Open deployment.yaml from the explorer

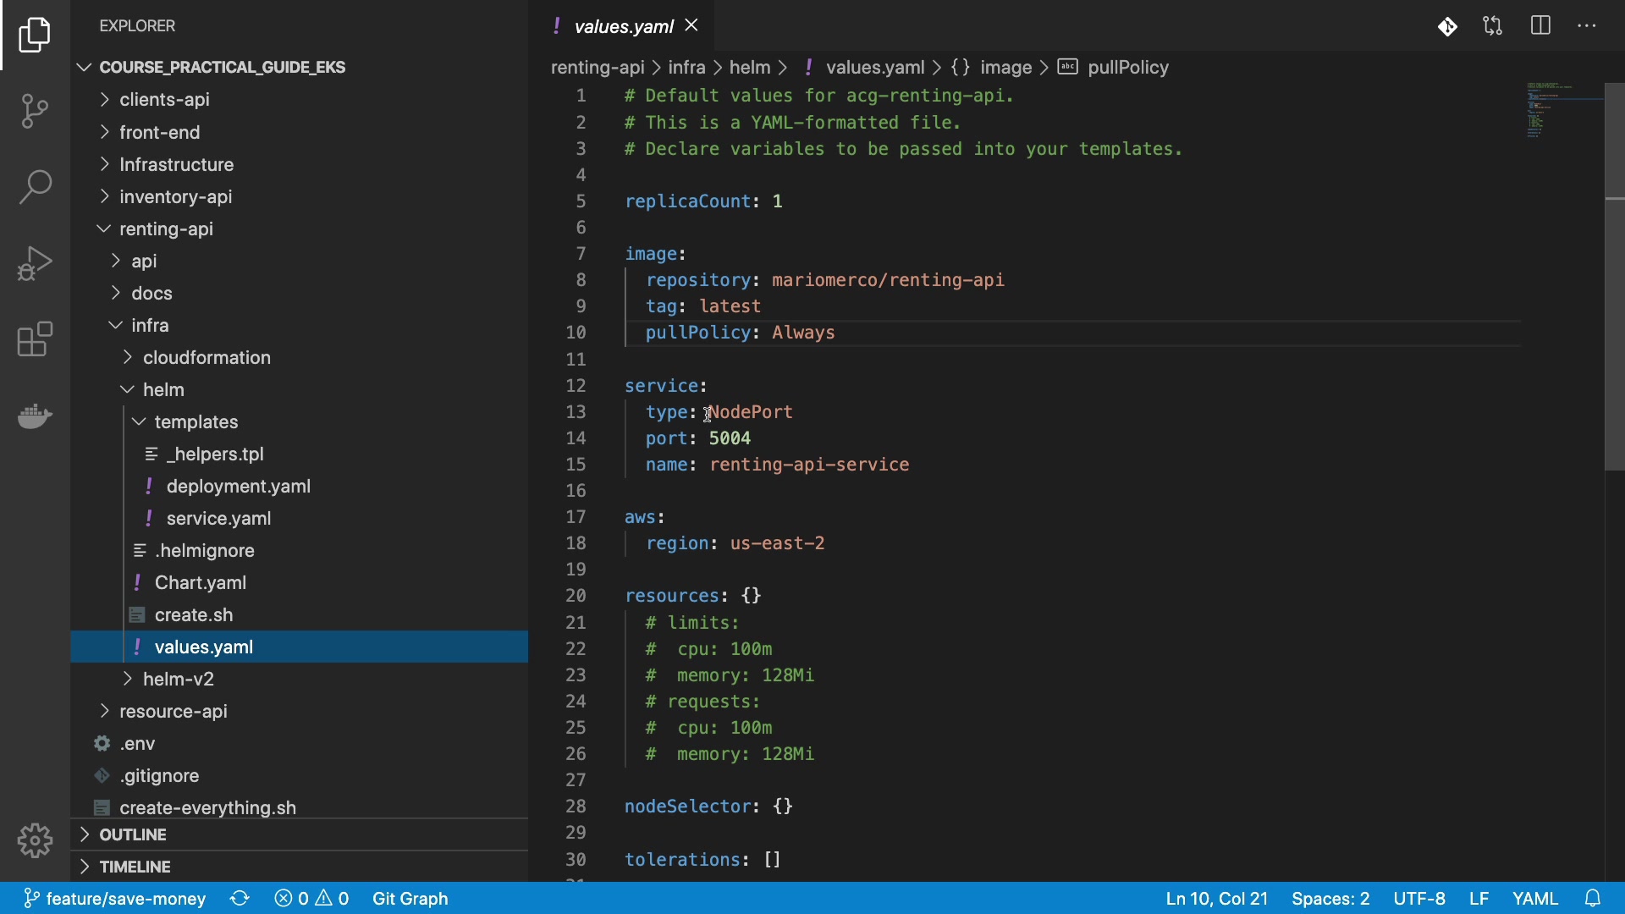click(238, 486)
